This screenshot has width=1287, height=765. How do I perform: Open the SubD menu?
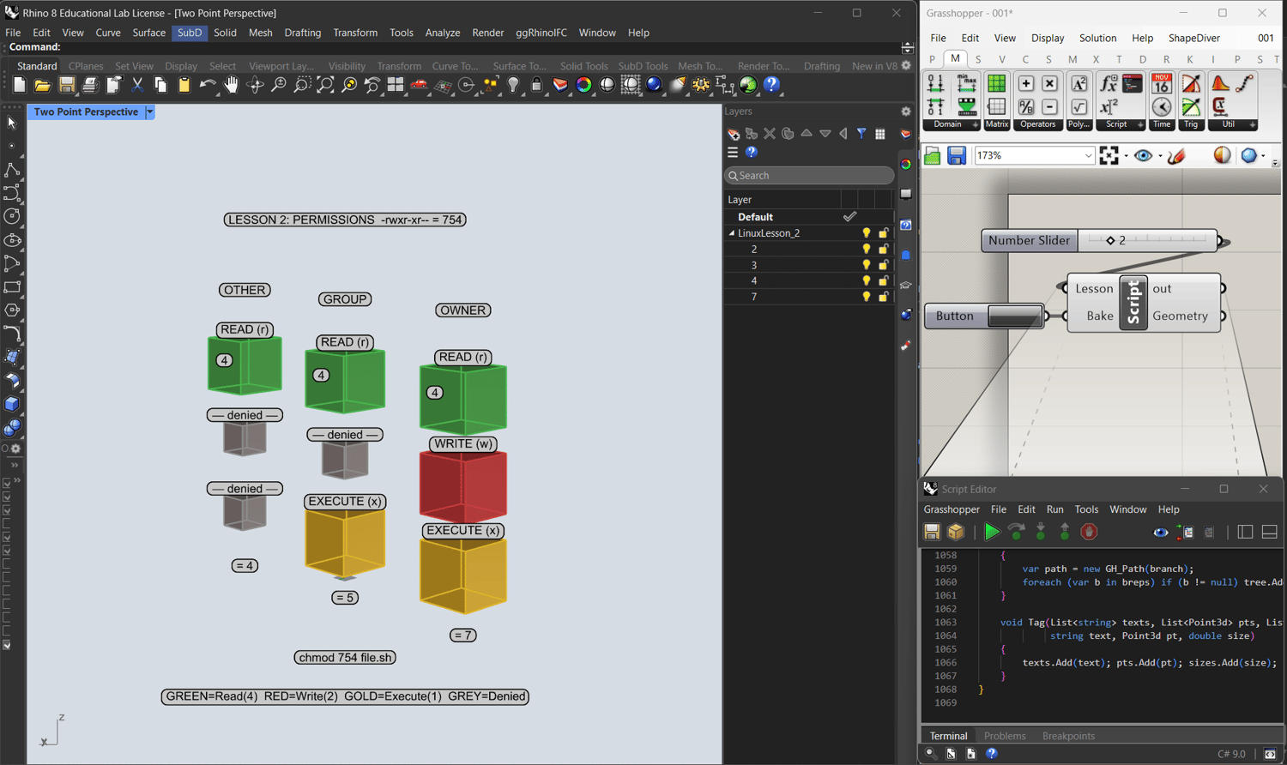(190, 33)
